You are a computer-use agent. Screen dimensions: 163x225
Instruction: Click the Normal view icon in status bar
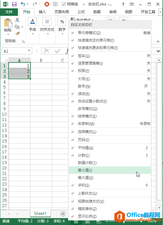[76, 222]
